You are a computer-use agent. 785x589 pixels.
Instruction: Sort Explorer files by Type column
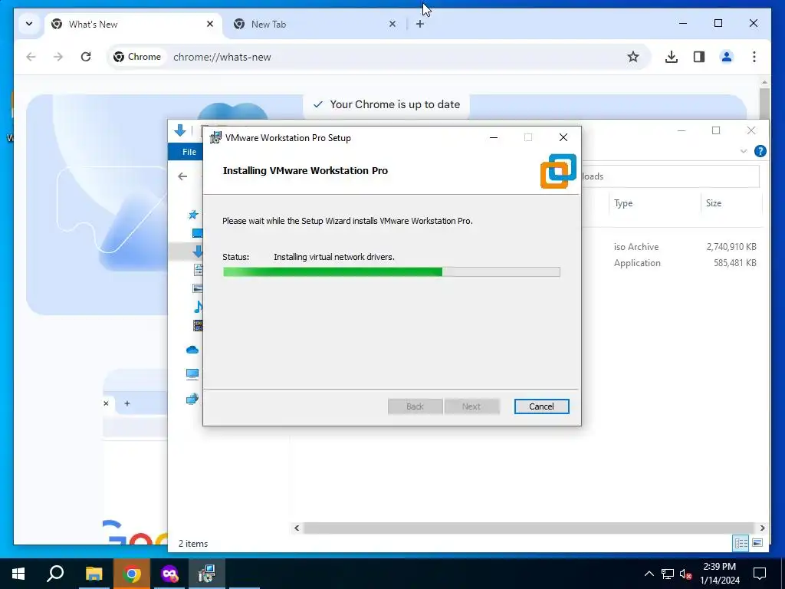point(623,202)
